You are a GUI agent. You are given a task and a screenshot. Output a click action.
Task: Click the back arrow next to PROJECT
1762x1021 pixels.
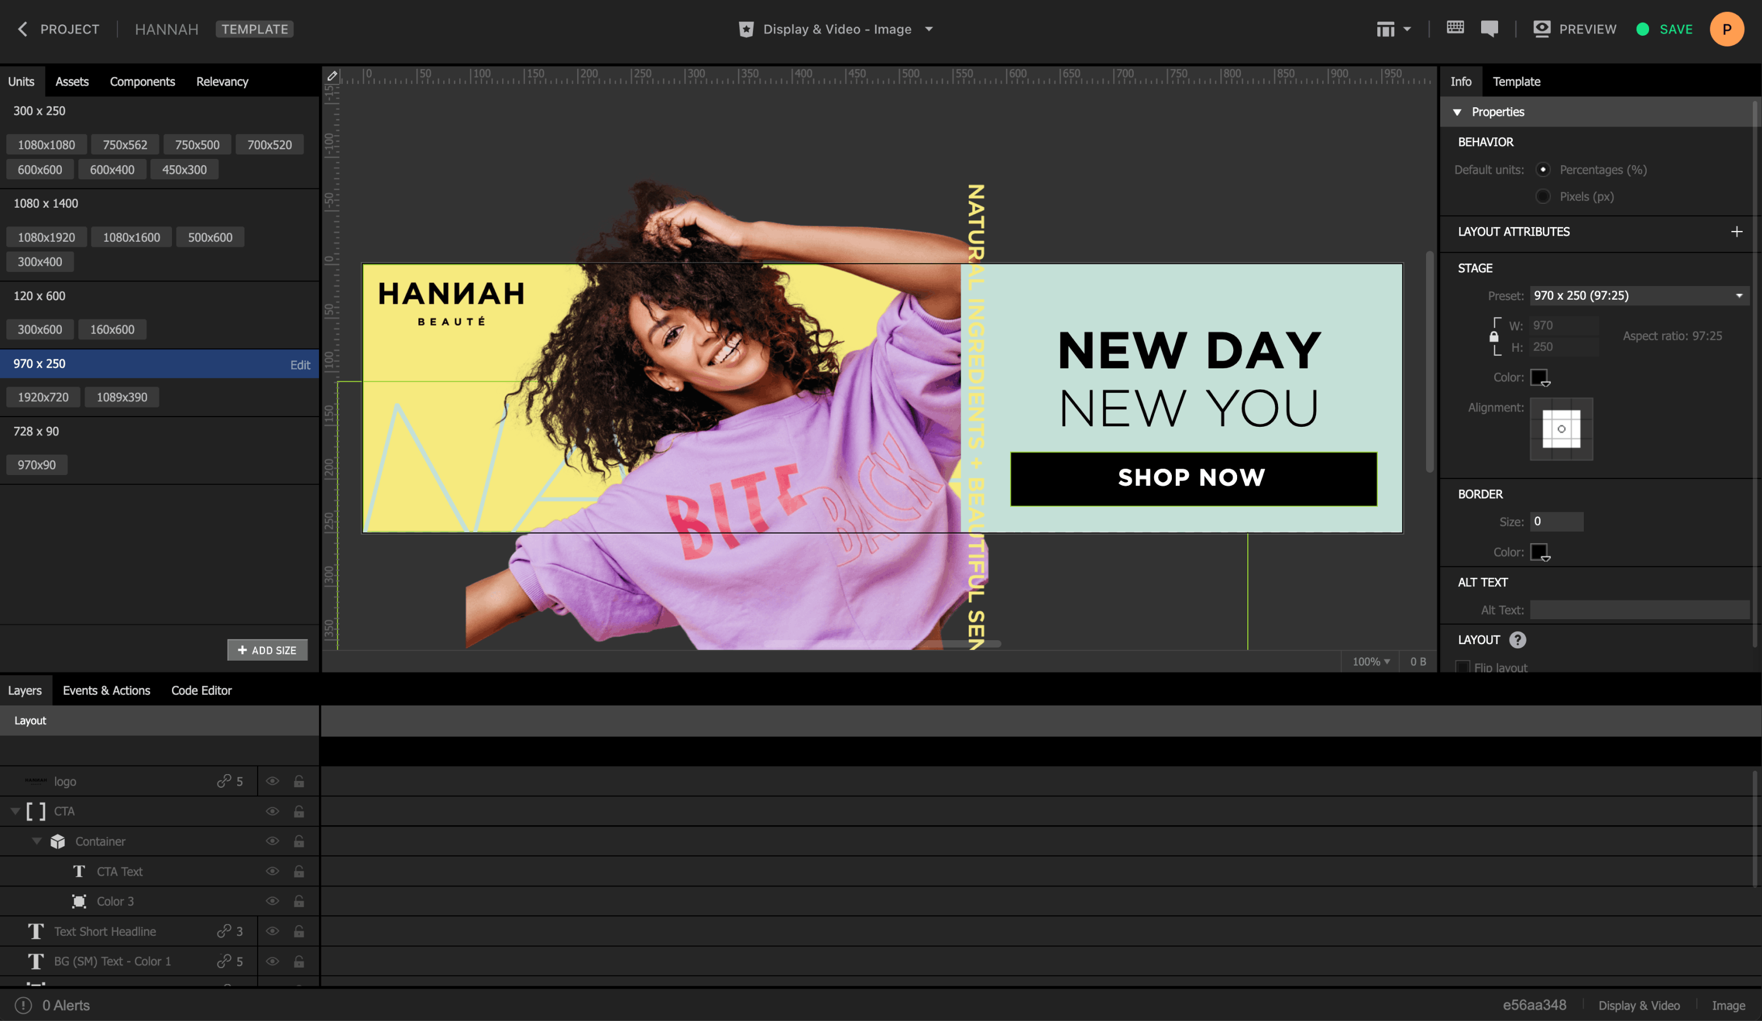pos(22,29)
